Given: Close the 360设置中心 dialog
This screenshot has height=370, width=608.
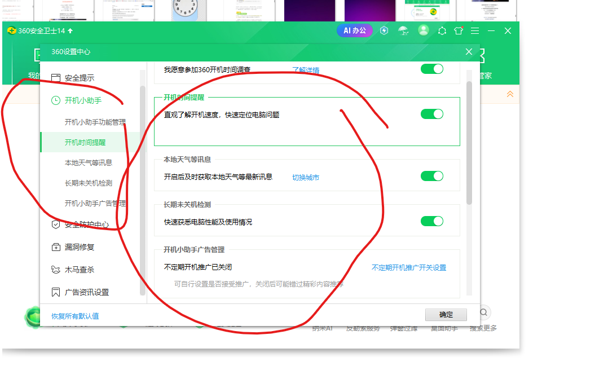Looking at the screenshot, I should pos(469,51).
